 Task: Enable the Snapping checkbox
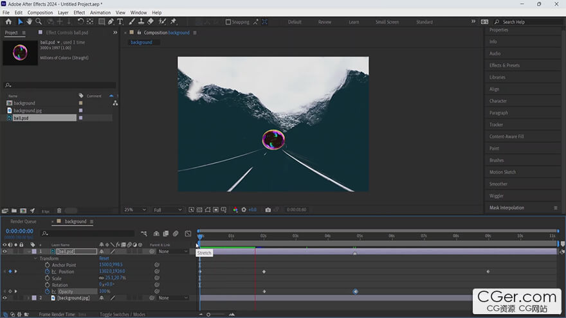[228, 22]
